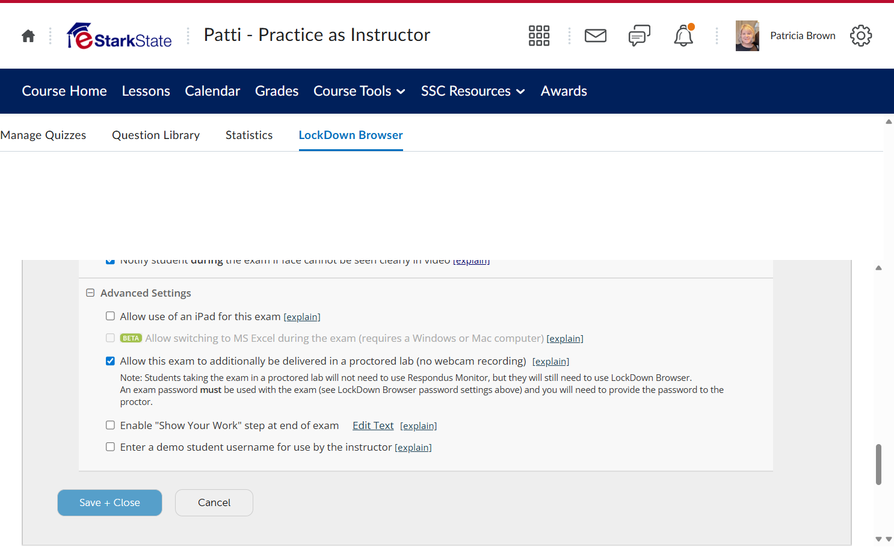The image size is (894, 547).
Task: Switch to the Manage Quizzes tab
Action: point(43,135)
